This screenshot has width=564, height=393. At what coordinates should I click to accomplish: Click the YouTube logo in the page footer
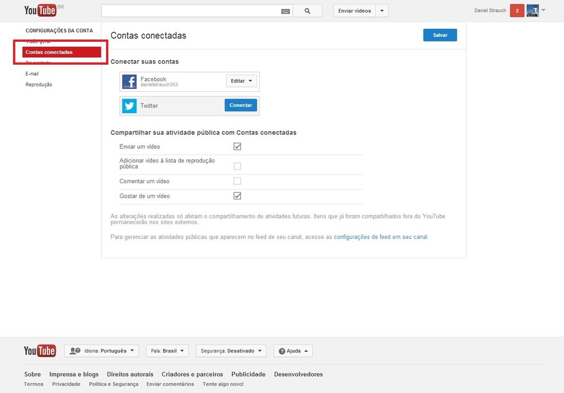point(39,350)
